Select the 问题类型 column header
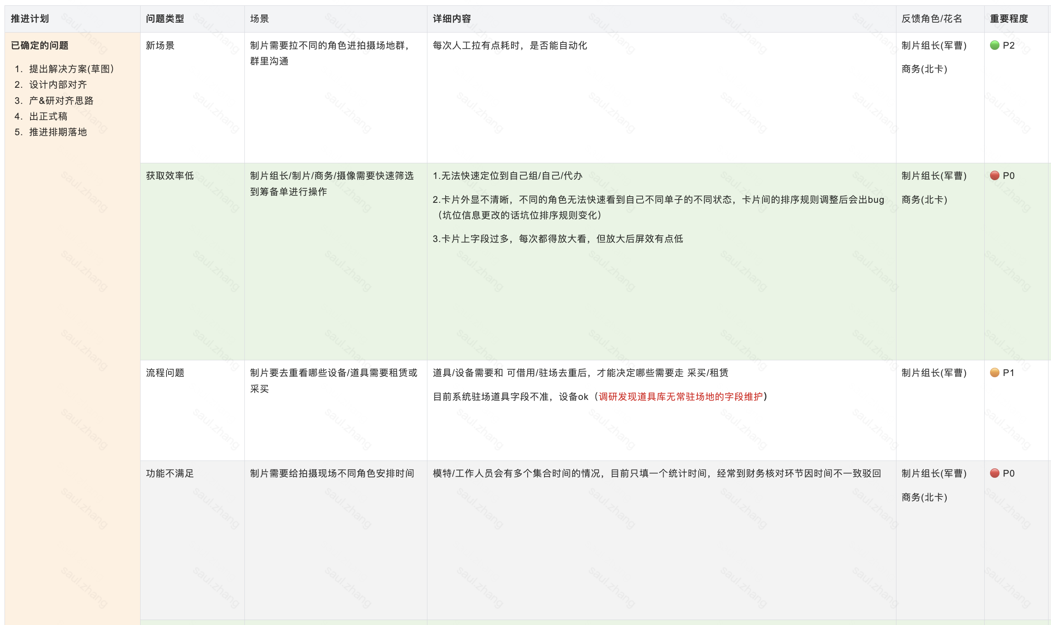The width and height of the screenshot is (1051, 625). pyautogui.click(x=165, y=19)
